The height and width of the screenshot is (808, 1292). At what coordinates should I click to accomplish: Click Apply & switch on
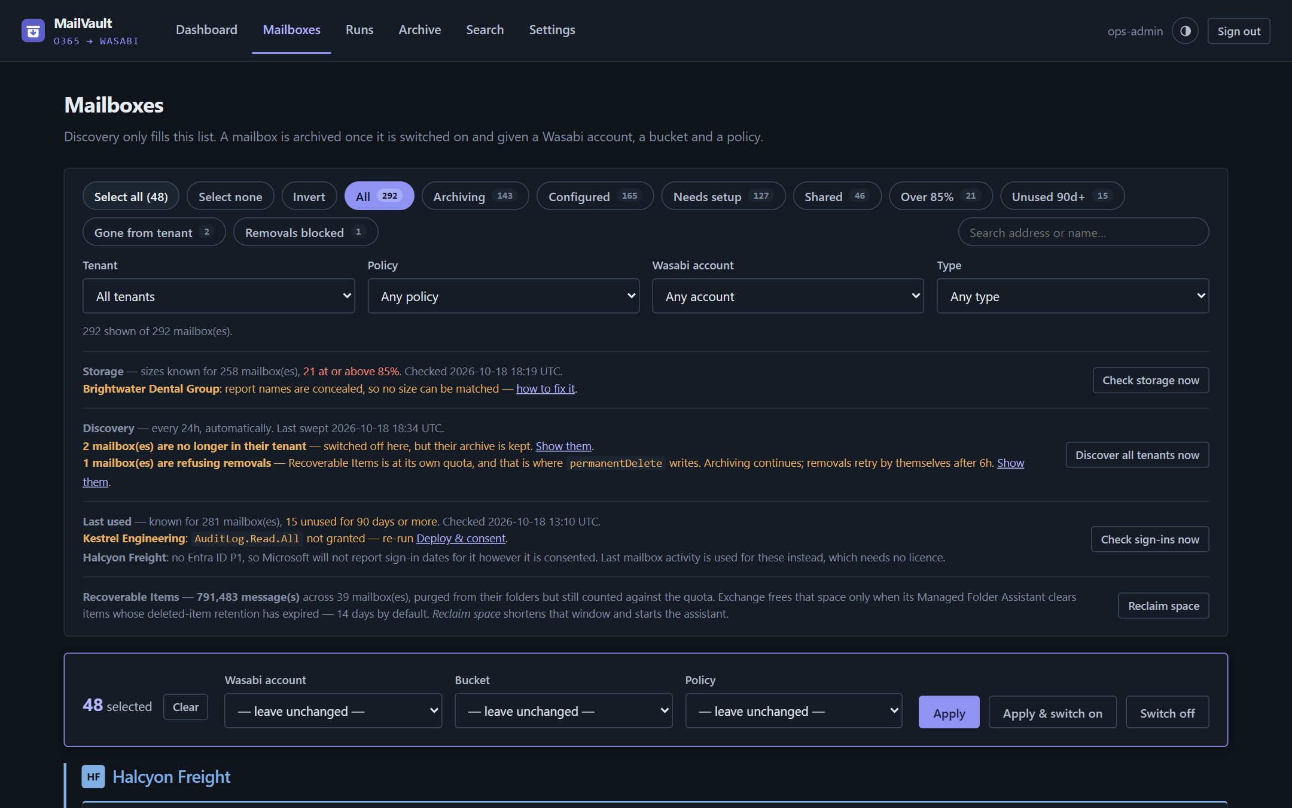click(1052, 712)
